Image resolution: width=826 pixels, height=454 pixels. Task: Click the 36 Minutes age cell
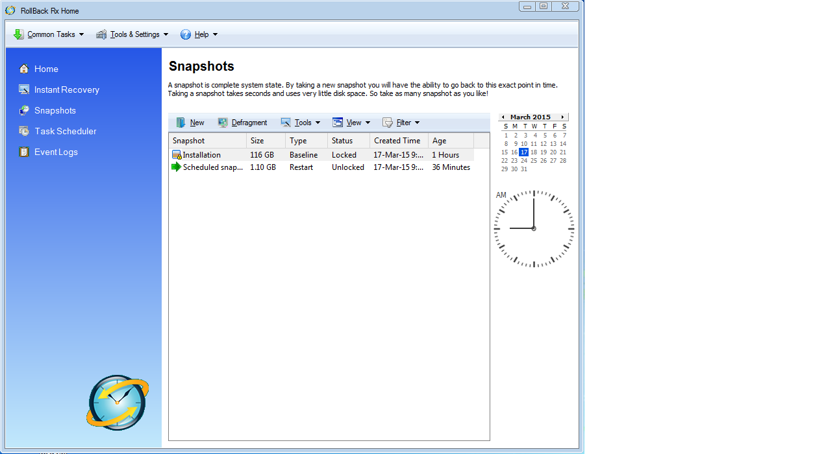pos(451,167)
